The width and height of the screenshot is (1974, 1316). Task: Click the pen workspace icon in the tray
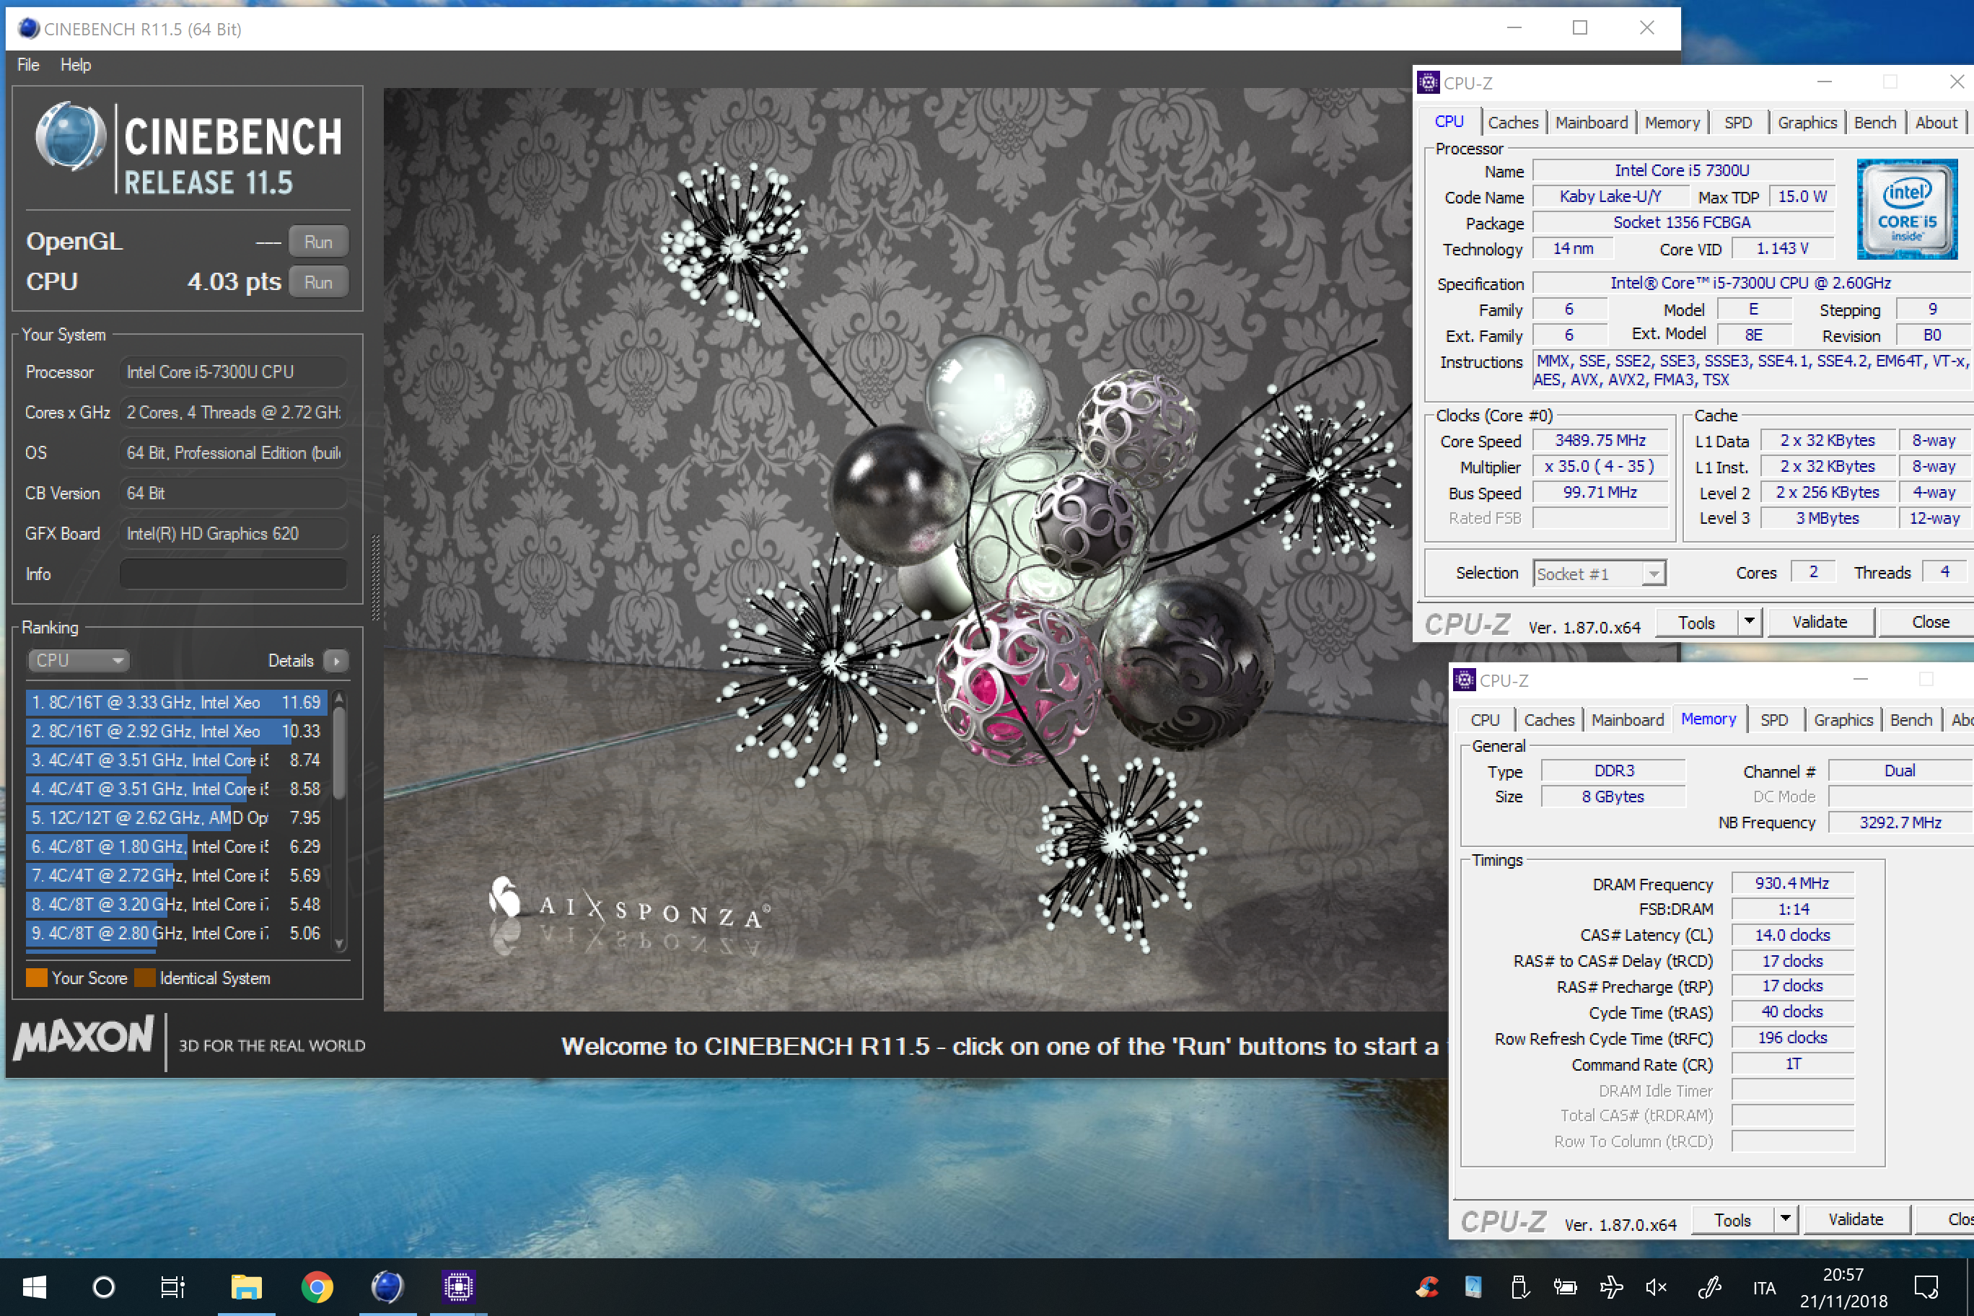(x=1708, y=1286)
